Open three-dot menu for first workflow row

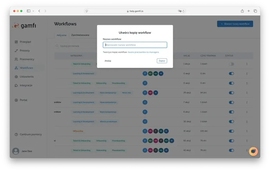pyautogui.click(x=247, y=64)
